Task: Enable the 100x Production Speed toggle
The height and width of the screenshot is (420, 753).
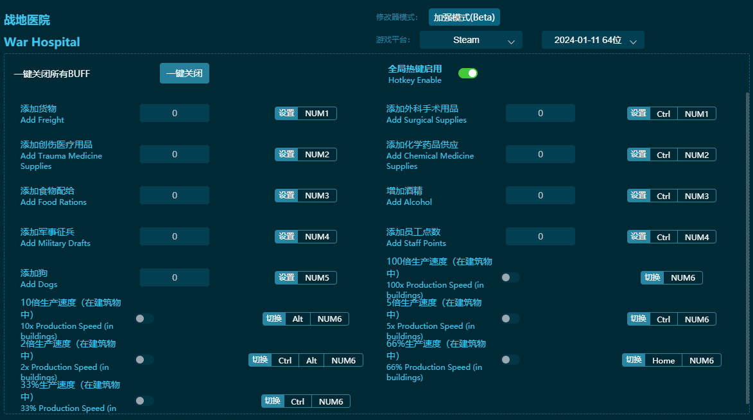Action: 510,277
